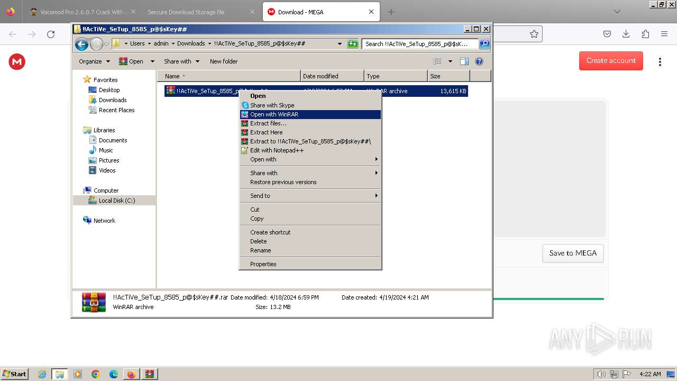Choose Extract files... in context menu
The image size is (677, 381).
point(310,123)
